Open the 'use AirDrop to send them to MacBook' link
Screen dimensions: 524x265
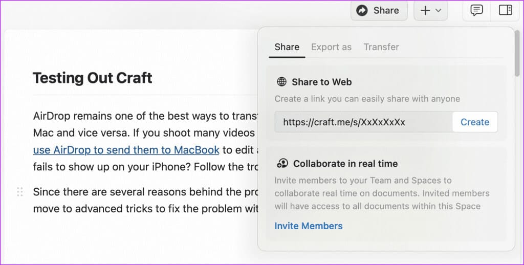point(126,150)
